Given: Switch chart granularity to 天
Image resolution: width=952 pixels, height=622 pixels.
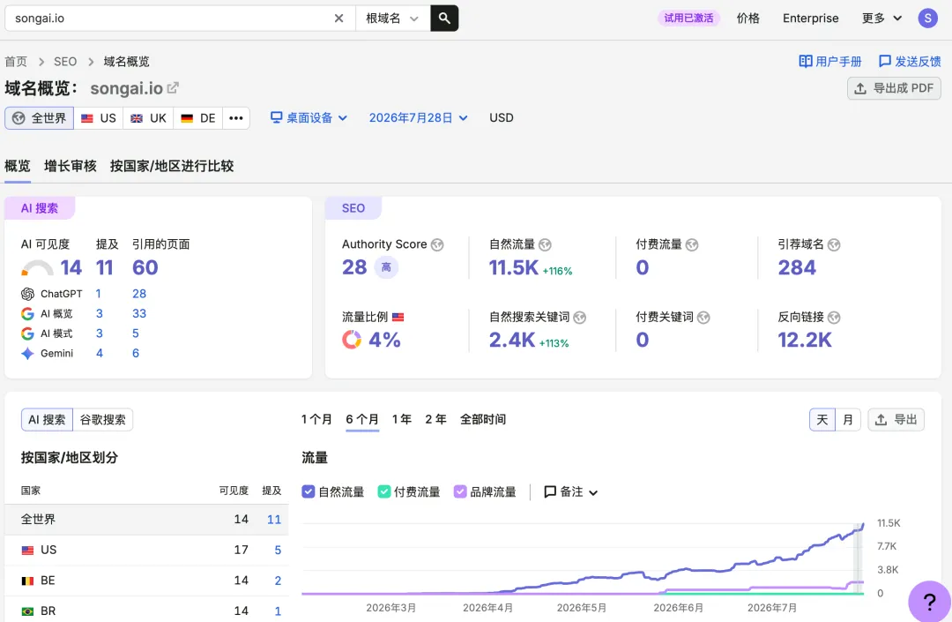Looking at the screenshot, I should (822, 420).
